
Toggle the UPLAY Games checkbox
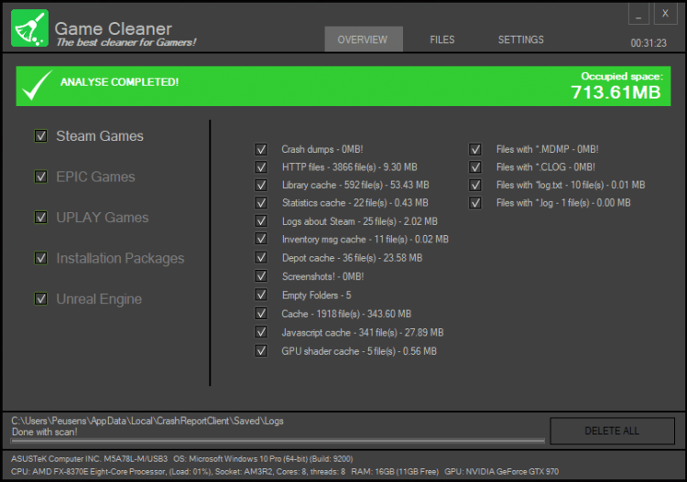pos(40,218)
